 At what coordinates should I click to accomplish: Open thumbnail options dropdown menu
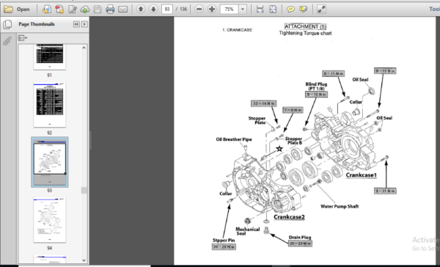[x=23, y=38]
